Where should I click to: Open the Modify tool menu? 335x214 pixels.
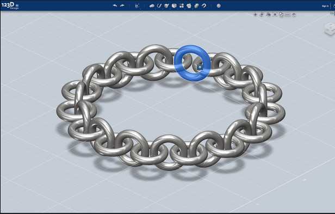[174, 6]
